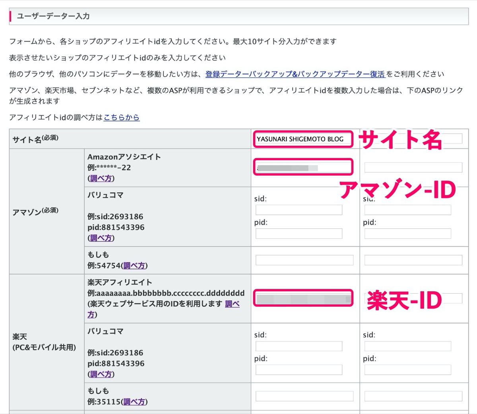Image resolution: width=477 pixels, height=414 pixels.
Task: Focus 楽天 バリュコマ sid field, first site
Action: [299, 346]
